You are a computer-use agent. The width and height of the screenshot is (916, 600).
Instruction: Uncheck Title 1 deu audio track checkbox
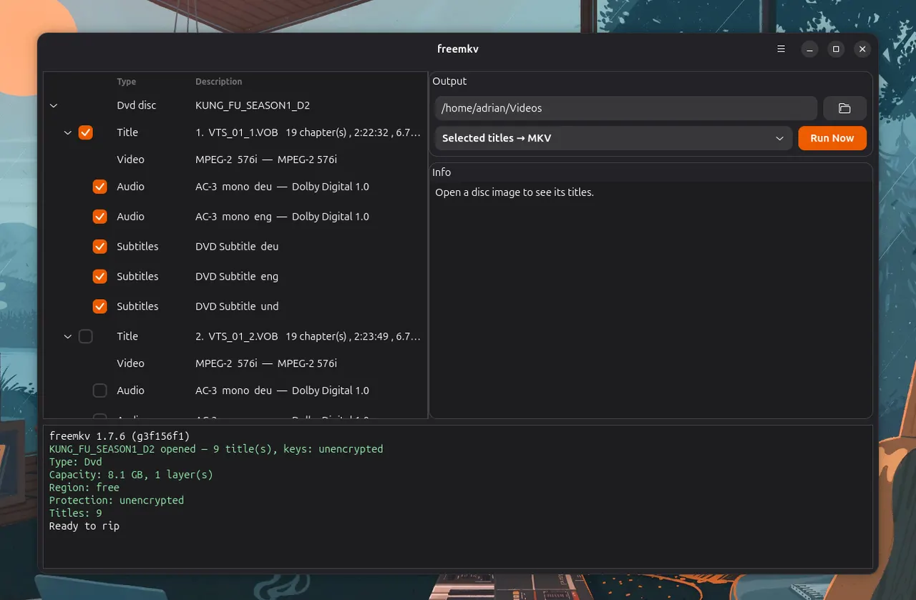pos(100,187)
